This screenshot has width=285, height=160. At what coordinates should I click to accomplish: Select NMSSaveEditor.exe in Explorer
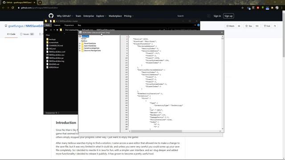tap(55, 55)
